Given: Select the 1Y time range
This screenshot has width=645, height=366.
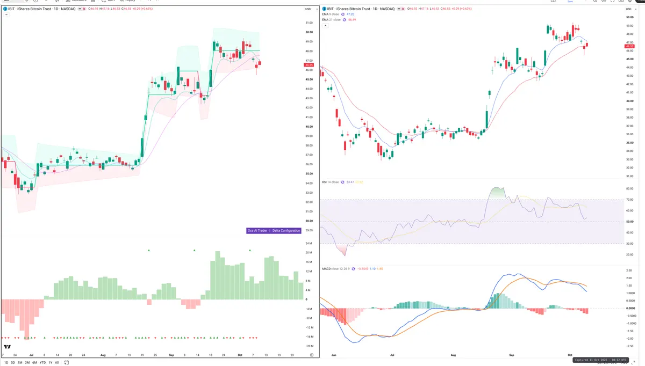Looking at the screenshot, I should click(51, 363).
